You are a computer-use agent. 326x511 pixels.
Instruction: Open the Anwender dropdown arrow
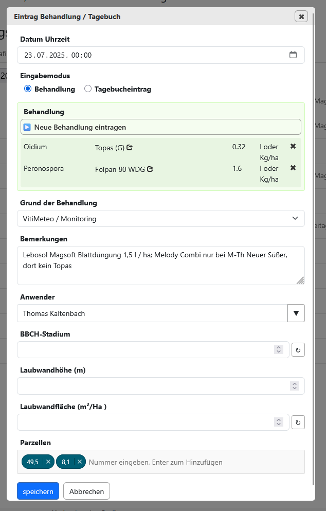pos(296,313)
